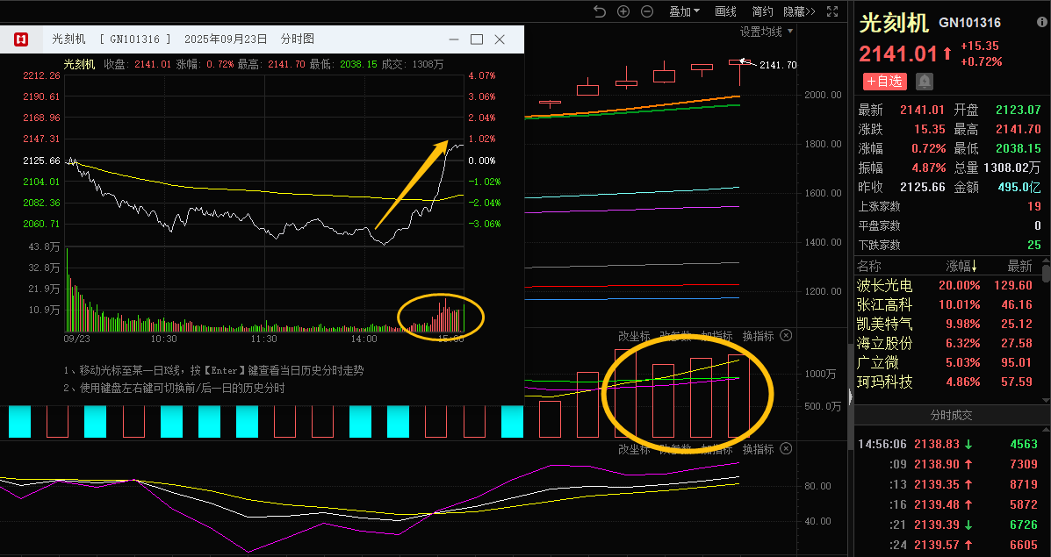1051x557 pixels.
Task: Zoom out the K-line chart with minus icon
Action: click(x=647, y=11)
